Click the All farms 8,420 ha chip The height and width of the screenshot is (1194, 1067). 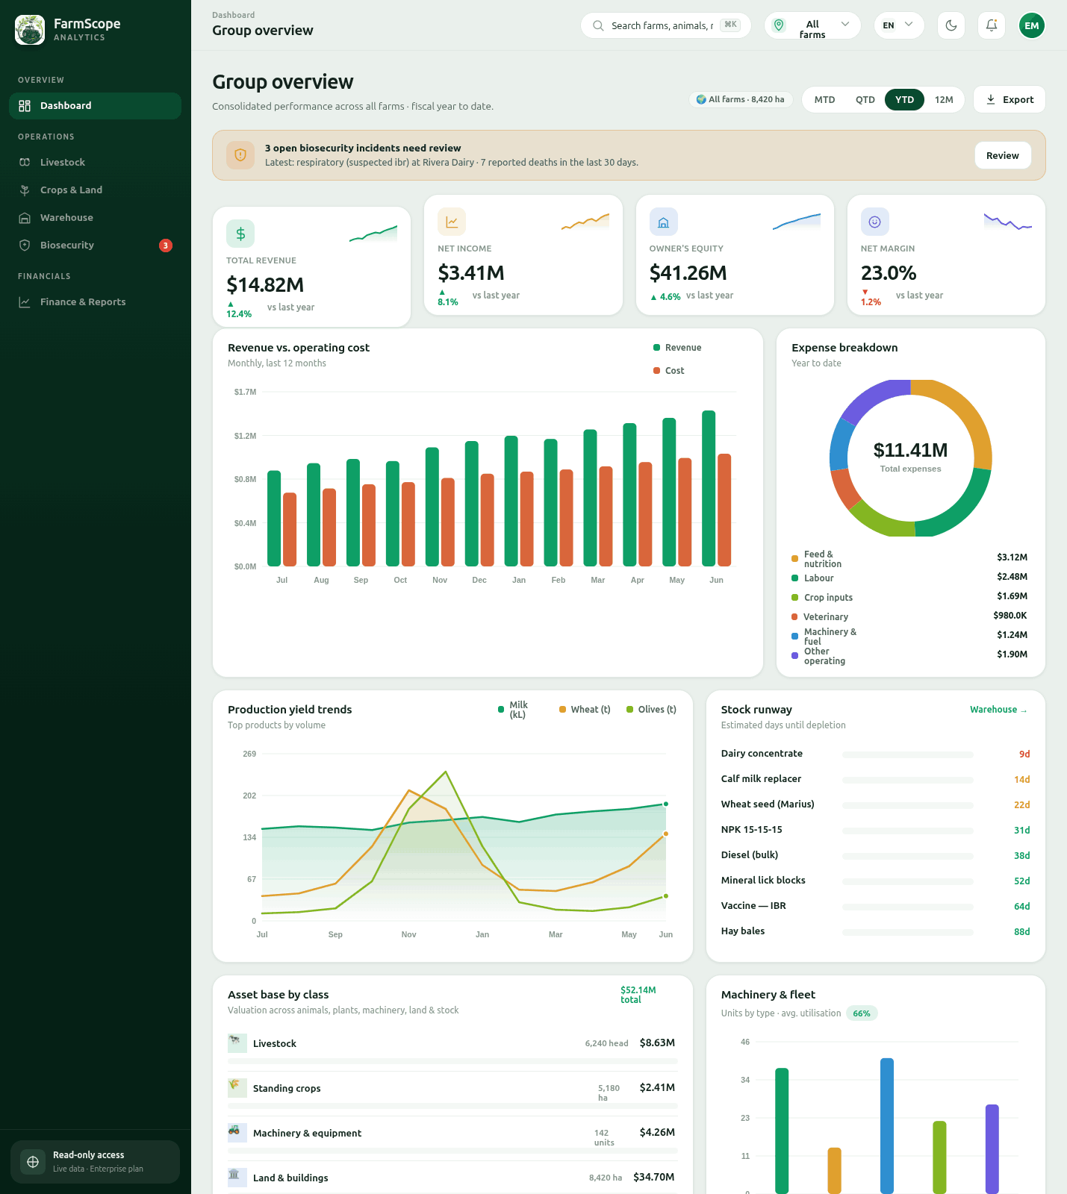click(x=741, y=99)
